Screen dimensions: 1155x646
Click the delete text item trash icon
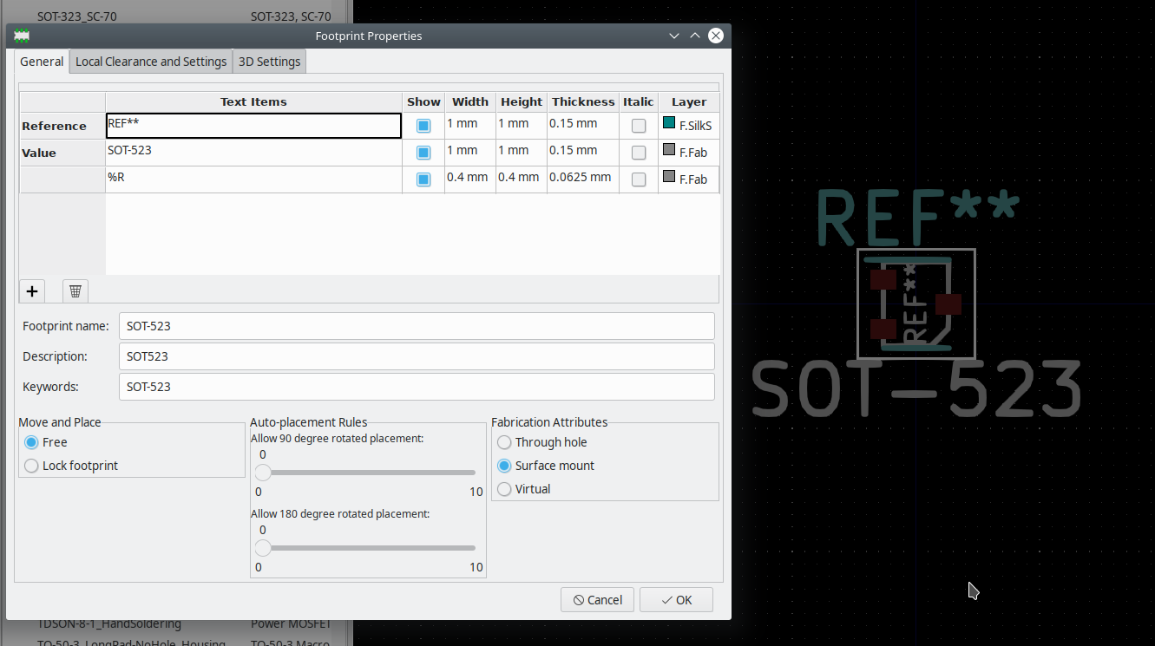[x=75, y=290]
